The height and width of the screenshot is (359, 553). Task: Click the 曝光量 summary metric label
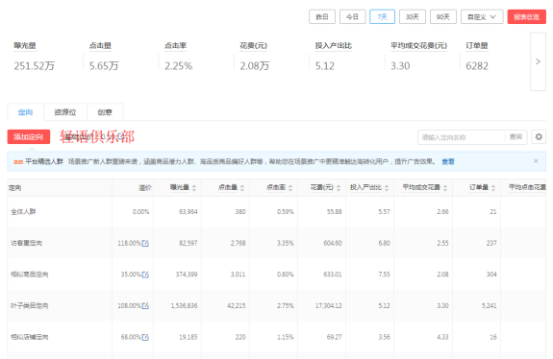(x=25, y=46)
